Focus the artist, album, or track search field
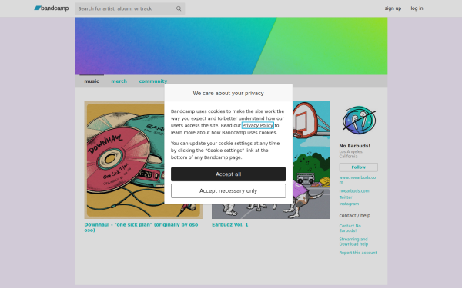 [129, 8]
